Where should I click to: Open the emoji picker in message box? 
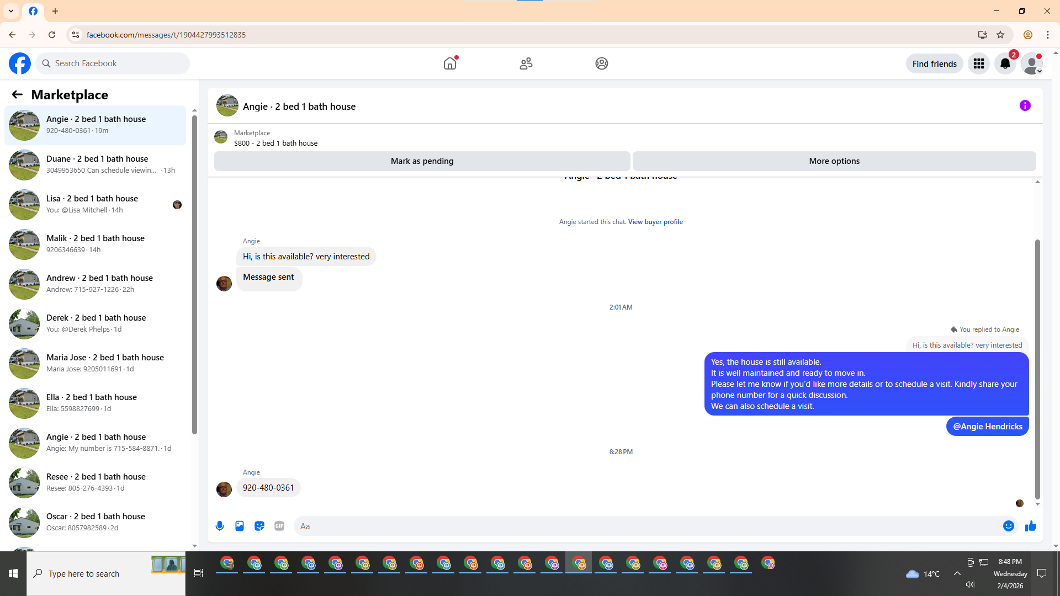1008,526
